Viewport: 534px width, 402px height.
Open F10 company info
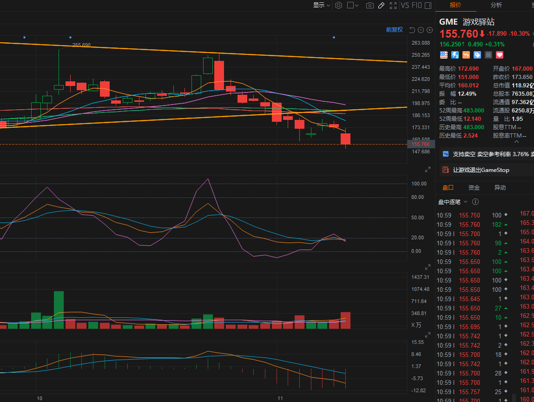pos(416,6)
